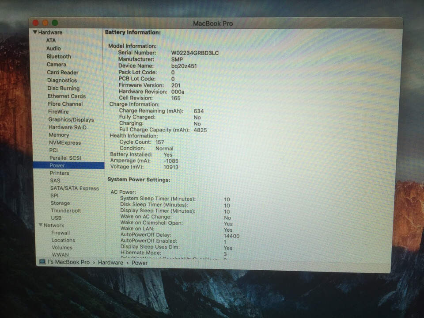Open SATA/SATA Express entry
424x318 pixels.
point(75,188)
